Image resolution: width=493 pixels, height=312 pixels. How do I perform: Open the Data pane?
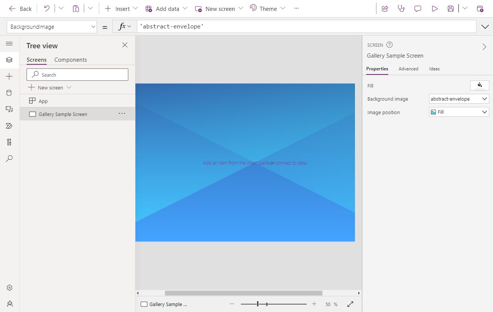[9, 92]
